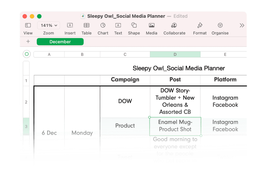This screenshot has height=190, width=275.
Task: Click the Insert toolbar icon
Action: click(70, 26)
